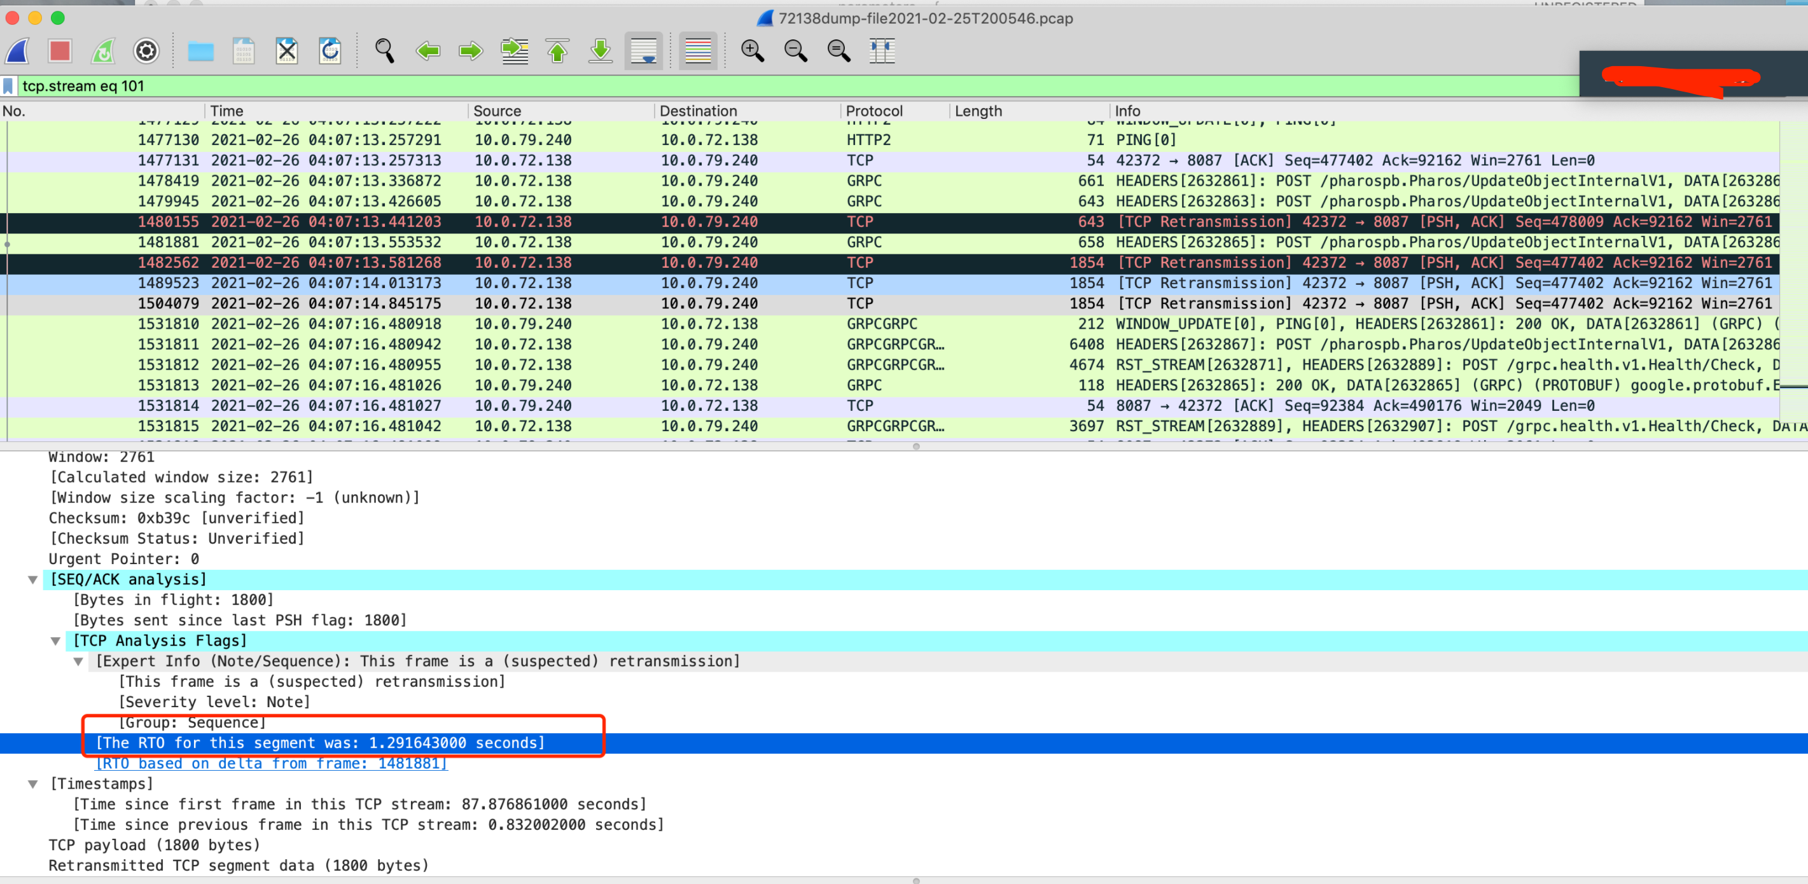
Task: Open the capture options gear icon
Action: point(146,50)
